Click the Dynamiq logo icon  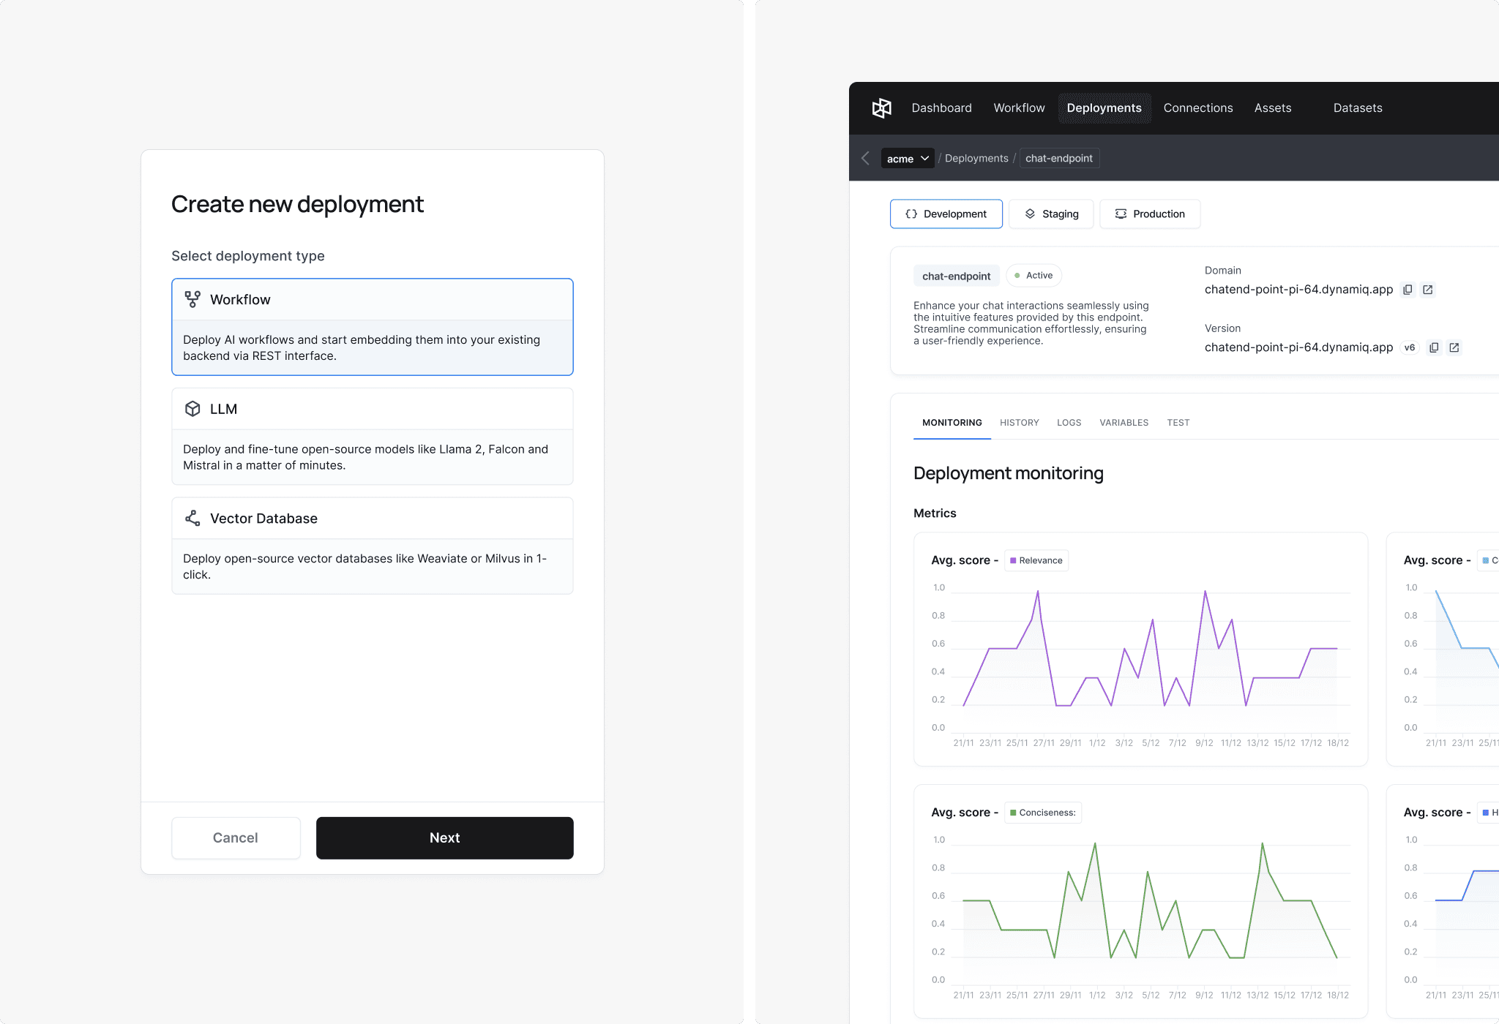pos(881,108)
